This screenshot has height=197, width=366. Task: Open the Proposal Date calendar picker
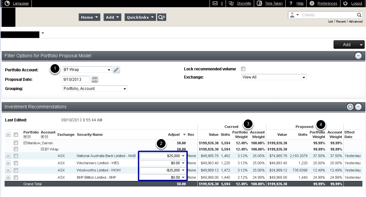pos(94,80)
